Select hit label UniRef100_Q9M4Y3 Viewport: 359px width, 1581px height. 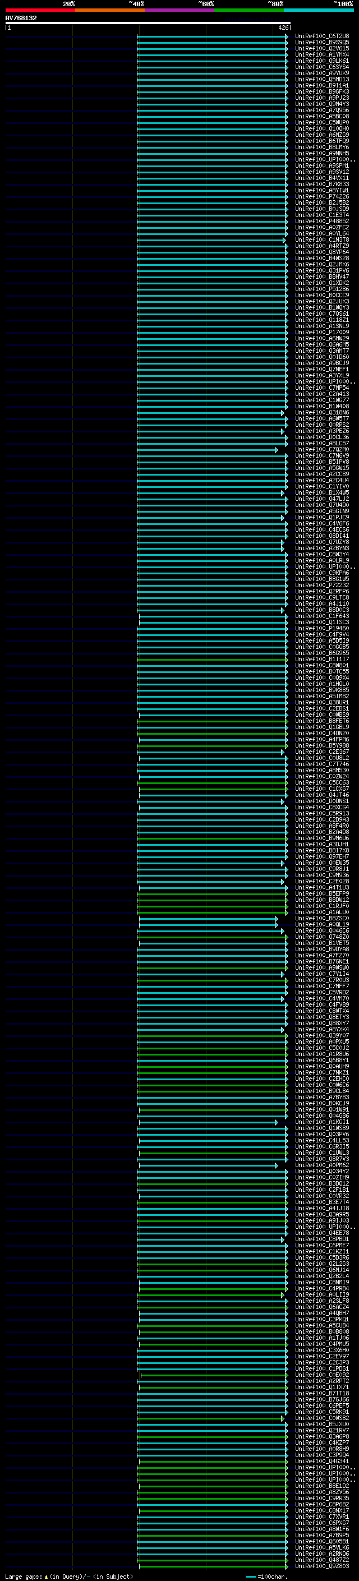tap(321, 104)
